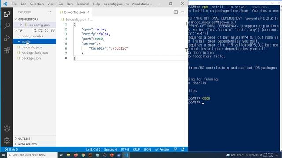Open Run and Debug view
This screenshot has height=158, width=282.
pos(7,38)
